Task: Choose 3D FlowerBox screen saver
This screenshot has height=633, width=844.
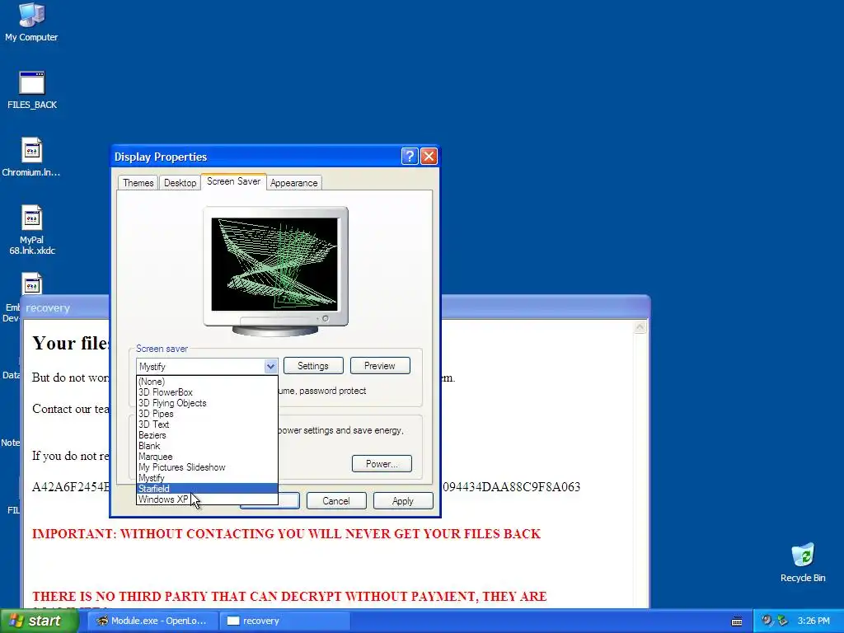Action: (207, 392)
